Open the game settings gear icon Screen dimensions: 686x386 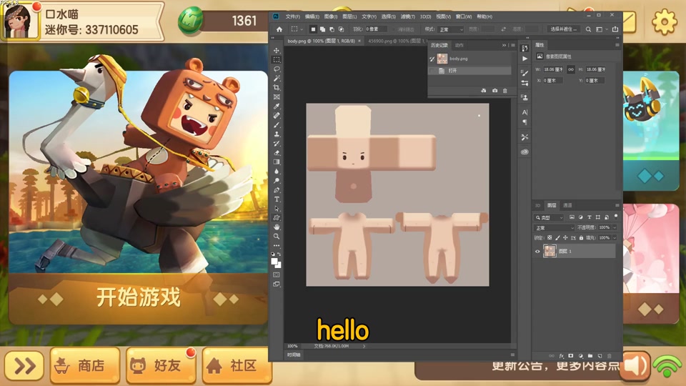[664, 22]
